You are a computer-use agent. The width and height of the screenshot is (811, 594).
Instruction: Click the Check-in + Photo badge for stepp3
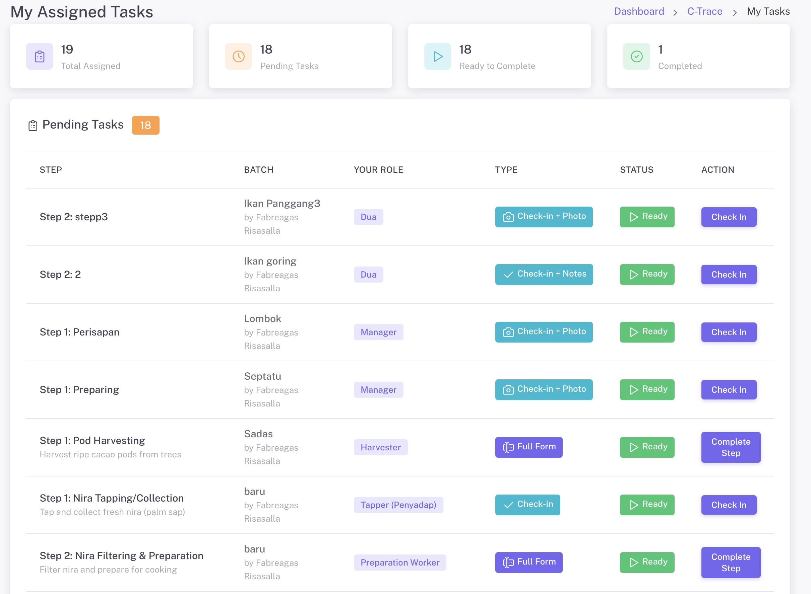tap(544, 217)
